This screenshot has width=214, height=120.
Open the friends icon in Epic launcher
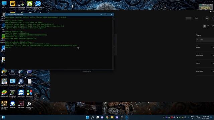207,18
